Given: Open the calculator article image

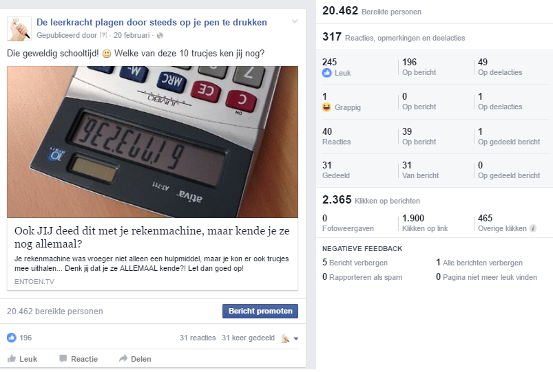Looking at the screenshot, I should (x=152, y=142).
